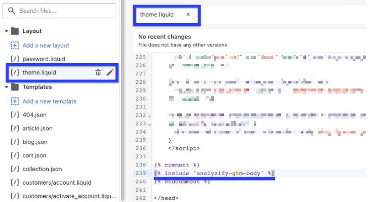The image size is (373, 202).
Task: Fold code at line 233 arrow
Action: pos(150,125)
